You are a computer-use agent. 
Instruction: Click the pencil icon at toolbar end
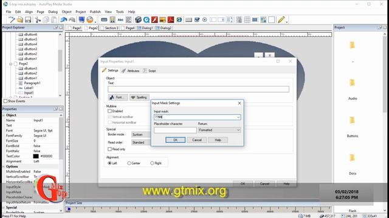(x=281, y=20)
